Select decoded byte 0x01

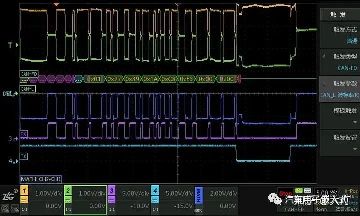click(x=94, y=79)
